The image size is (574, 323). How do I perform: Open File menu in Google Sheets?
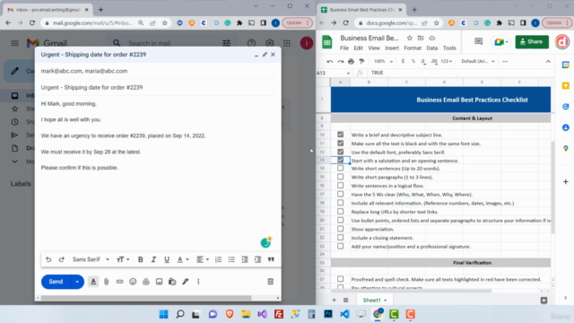[344, 48]
